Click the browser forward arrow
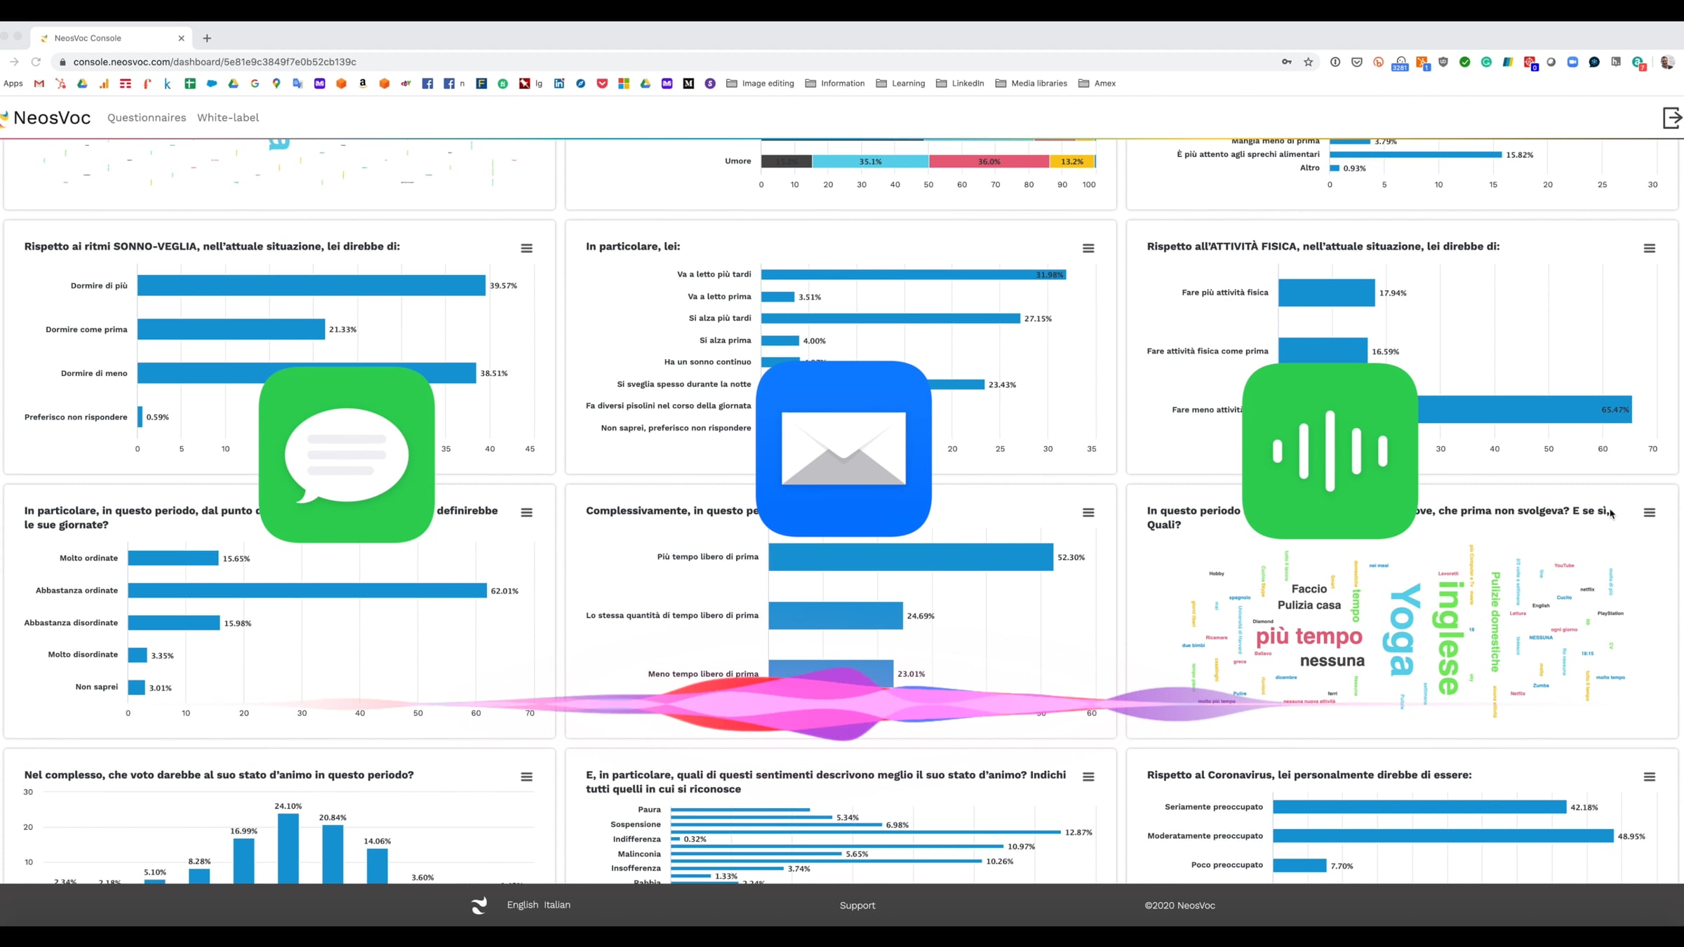 [x=14, y=62]
